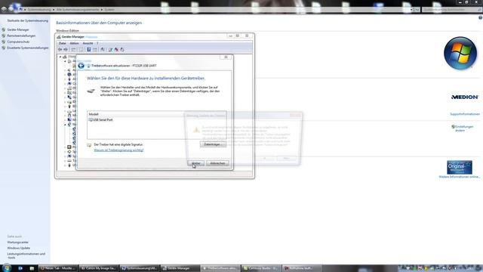Close the driver update wizard dialog
The image size is (483, 272).
coord(226,57)
